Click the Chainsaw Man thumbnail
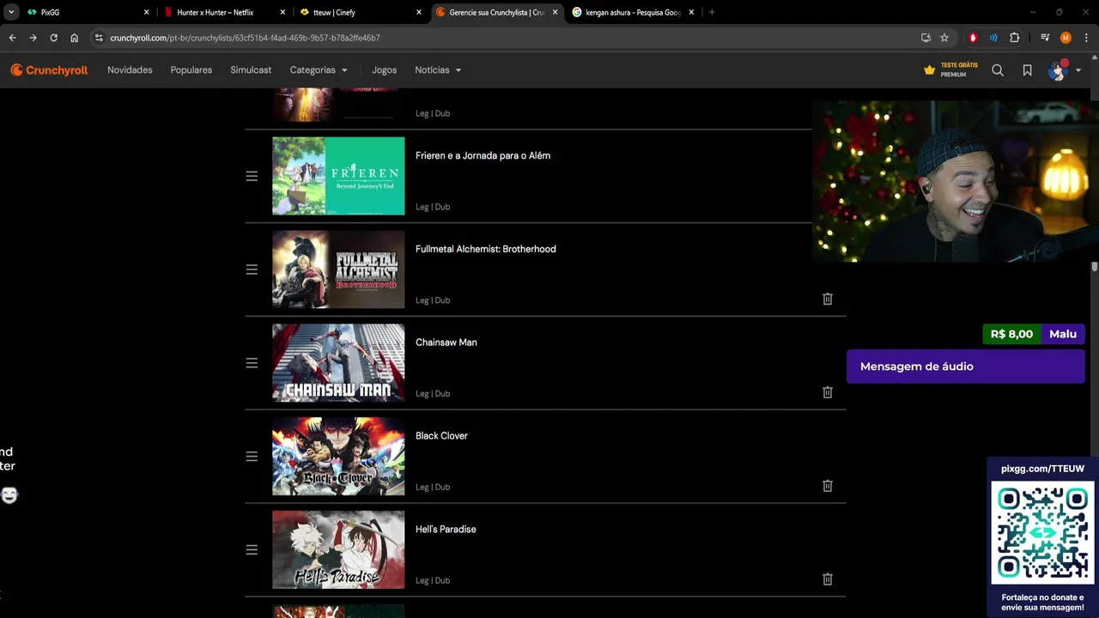The image size is (1099, 618). 338,363
